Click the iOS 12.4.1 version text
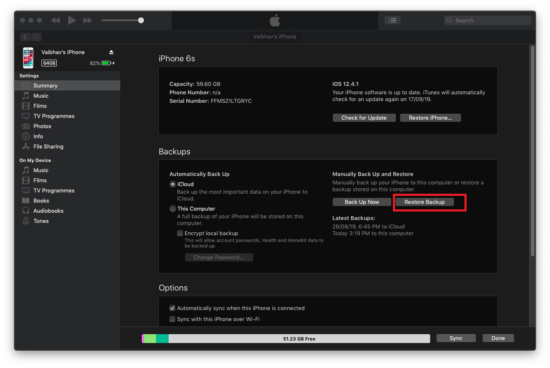The image size is (550, 368). [x=345, y=84]
